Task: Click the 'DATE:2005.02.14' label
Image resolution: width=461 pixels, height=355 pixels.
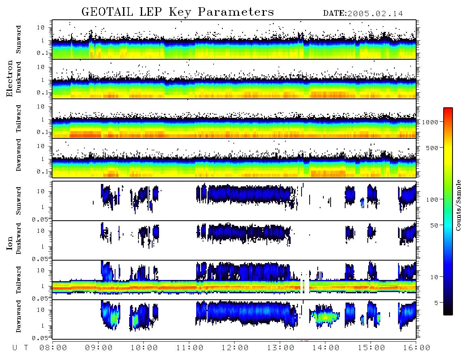Action: coord(363,14)
